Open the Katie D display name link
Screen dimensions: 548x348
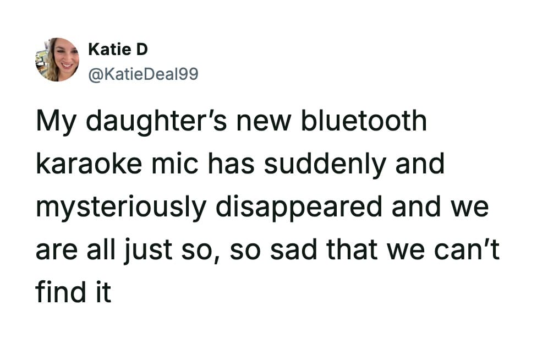click(118, 50)
